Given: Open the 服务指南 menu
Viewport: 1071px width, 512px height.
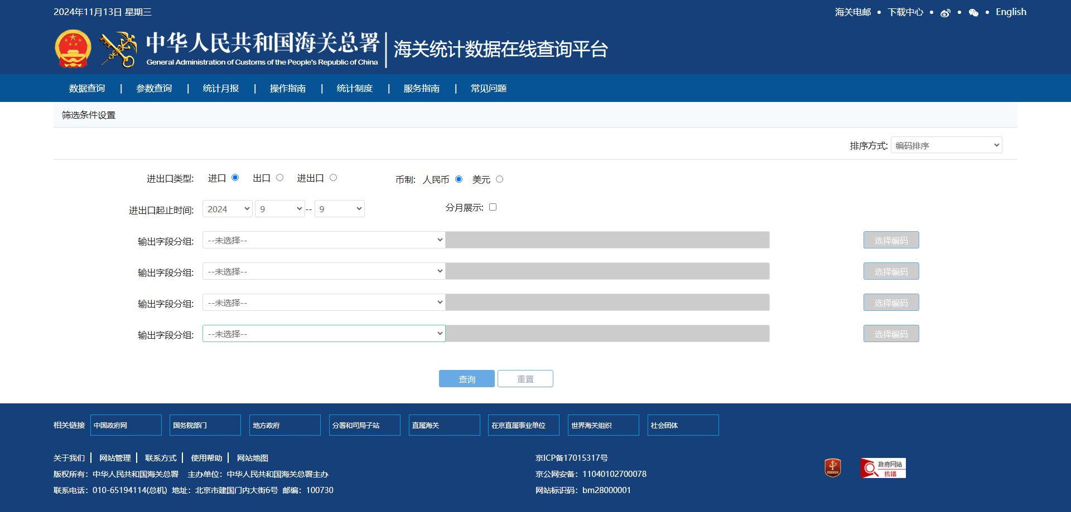Looking at the screenshot, I should point(422,89).
